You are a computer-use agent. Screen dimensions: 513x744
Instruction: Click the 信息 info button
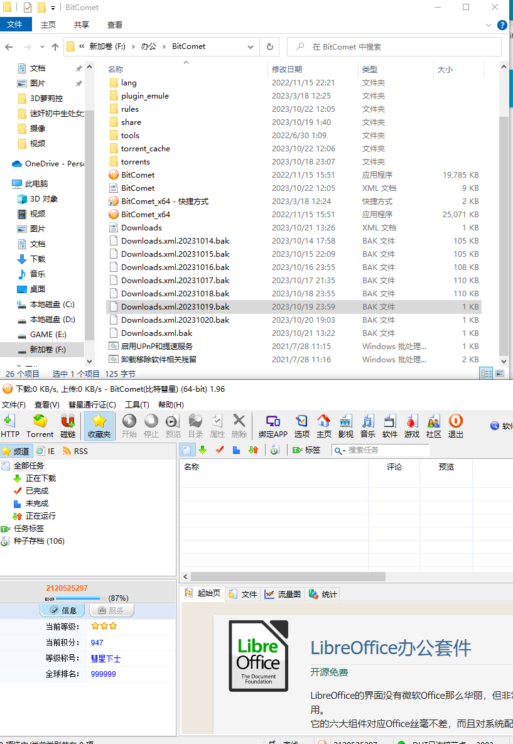pyautogui.click(x=63, y=610)
